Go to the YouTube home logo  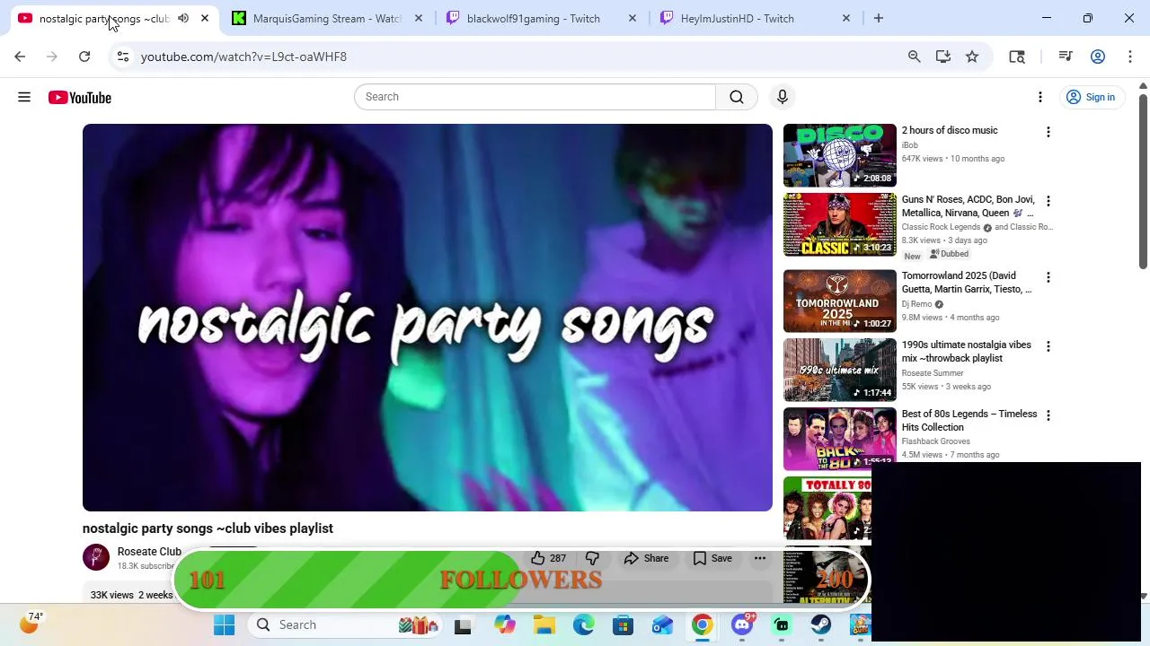(80, 97)
